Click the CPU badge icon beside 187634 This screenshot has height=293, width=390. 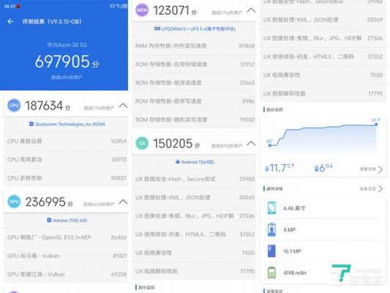coord(14,105)
